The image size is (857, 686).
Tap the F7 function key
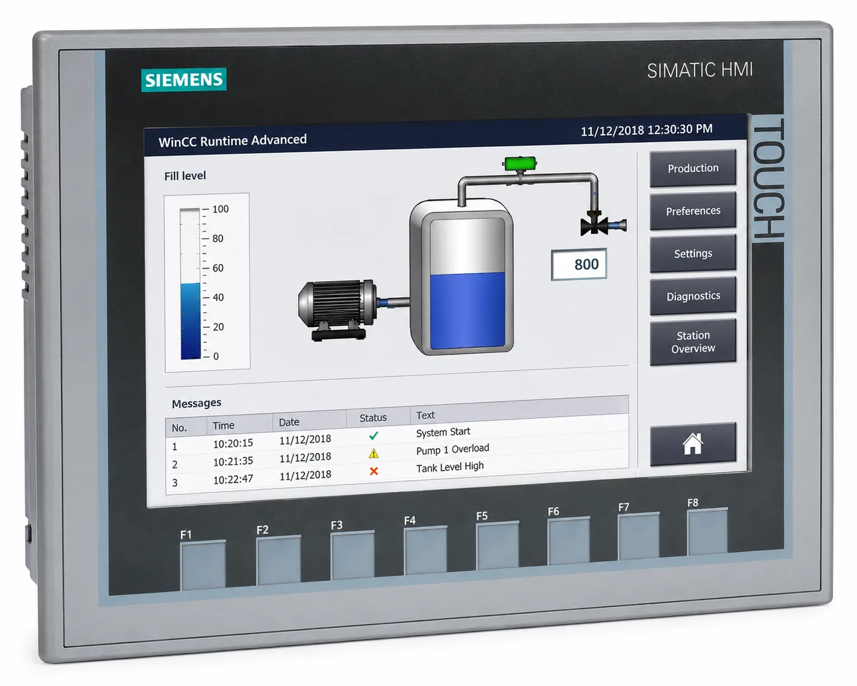pos(639,536)
